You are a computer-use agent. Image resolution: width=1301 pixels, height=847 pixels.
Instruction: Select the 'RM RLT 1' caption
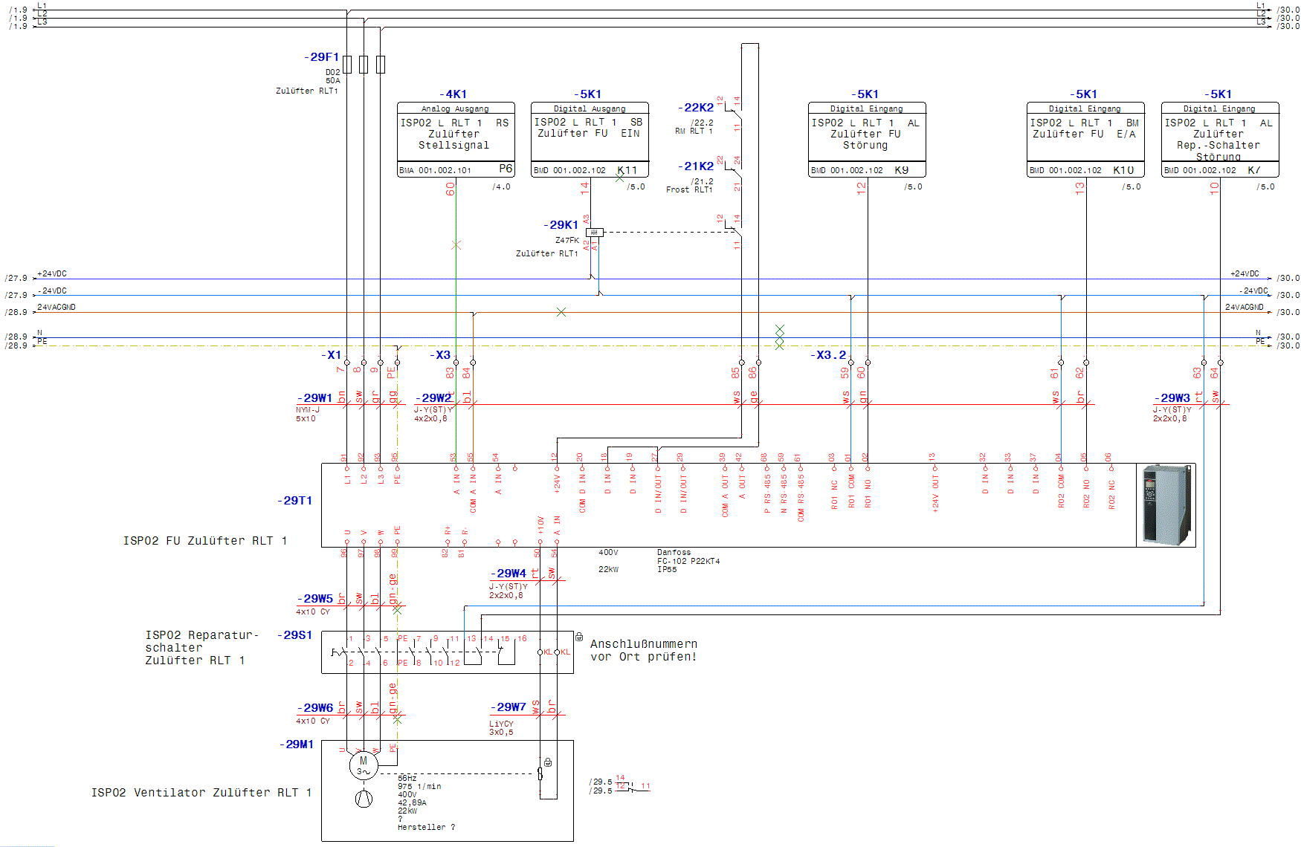tap(694, 132)
